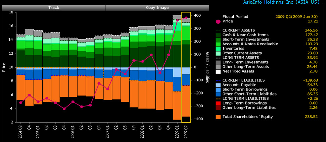This screenshot has width=326, height=142.
Task: Click the Inventories legend swatch
Action: (218, 49)
